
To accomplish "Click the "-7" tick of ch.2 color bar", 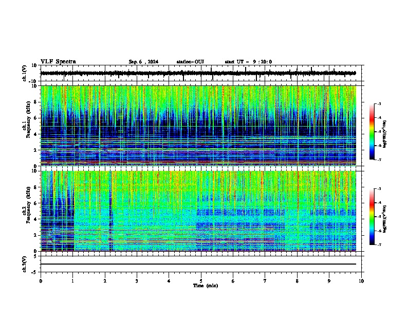I will click(379, 244).
